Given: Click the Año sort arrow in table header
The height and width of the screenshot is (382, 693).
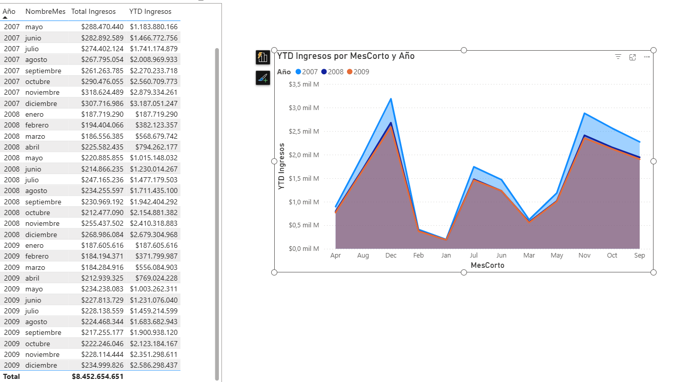Looking at the screenshot, I should pyautogui.click(x=6, y=17).
